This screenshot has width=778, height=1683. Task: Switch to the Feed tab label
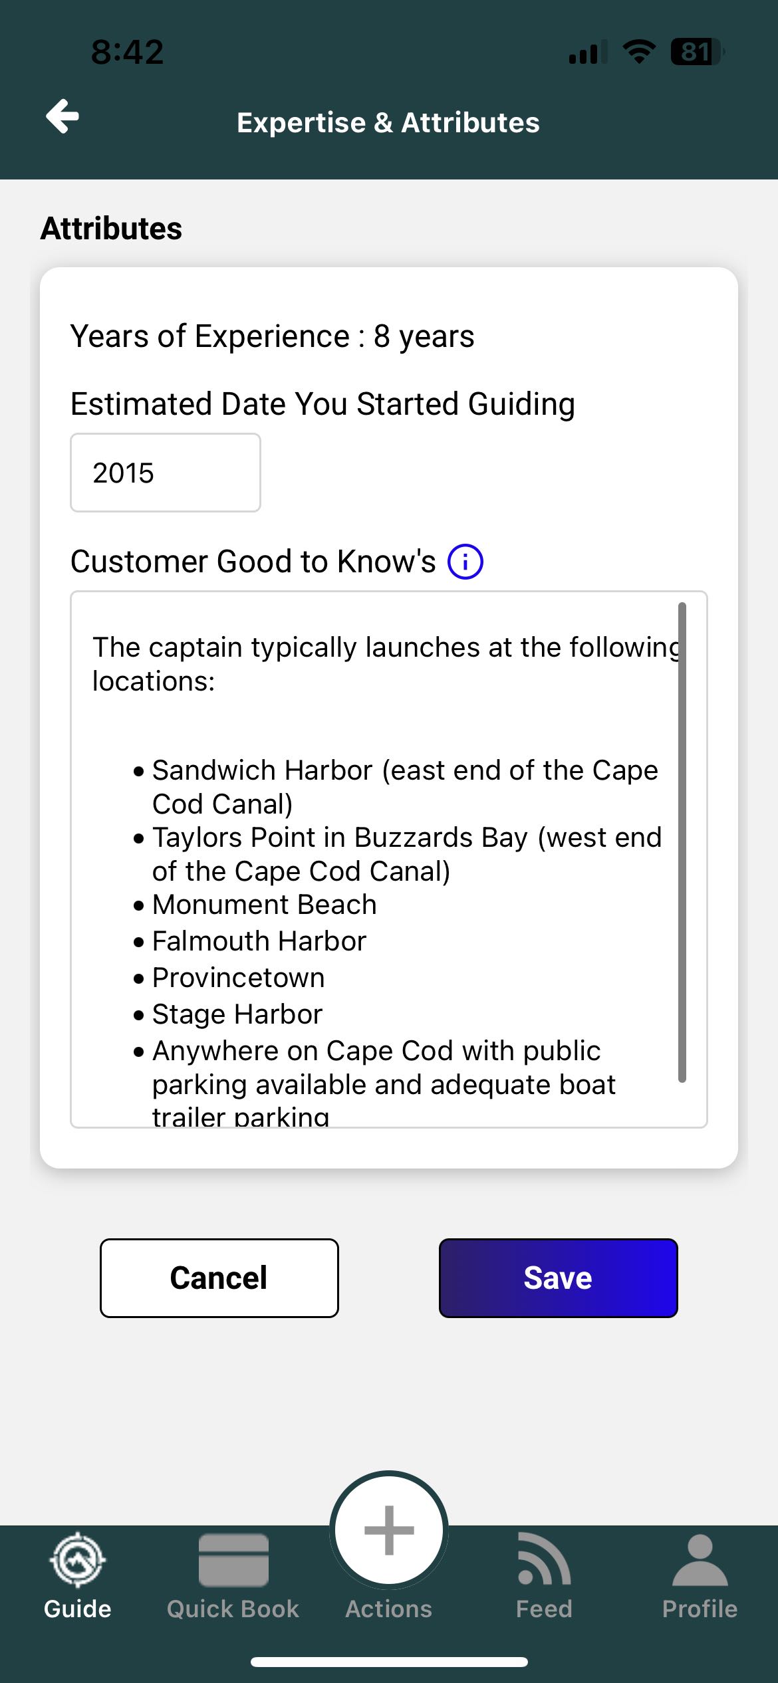tap(544, 1609)
